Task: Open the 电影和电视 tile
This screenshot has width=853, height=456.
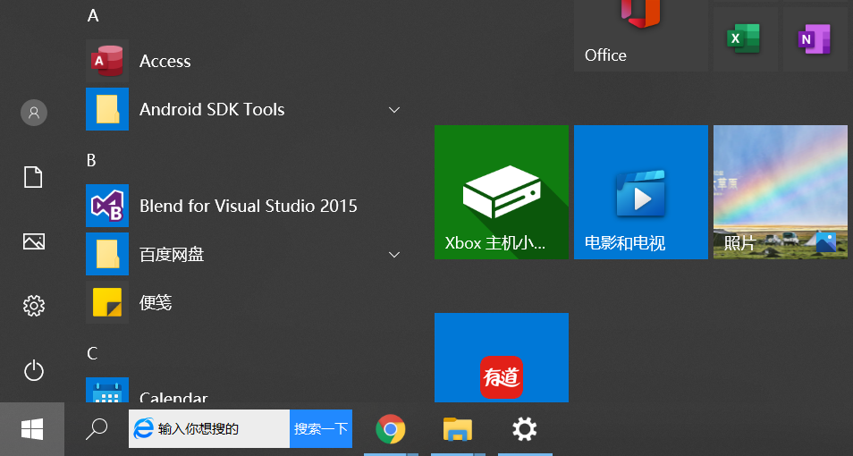Action: [x=641, y=192]
